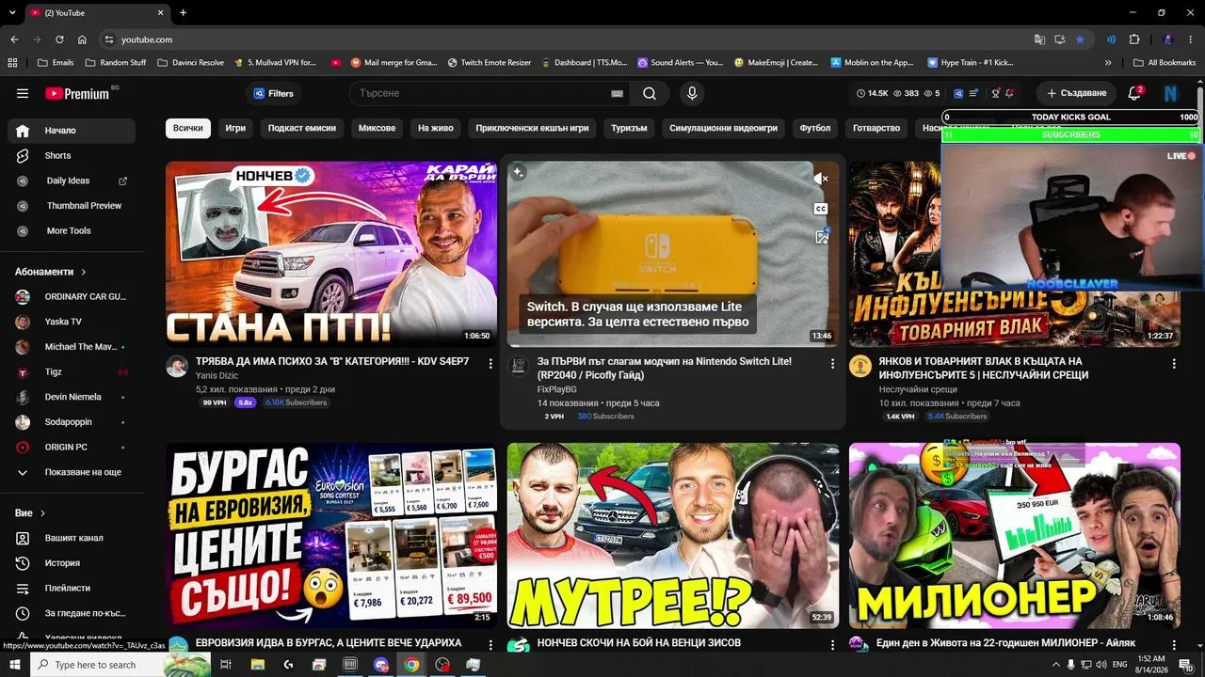
Task: Translate this page icon in address bar
Action: click(1039, 39)
